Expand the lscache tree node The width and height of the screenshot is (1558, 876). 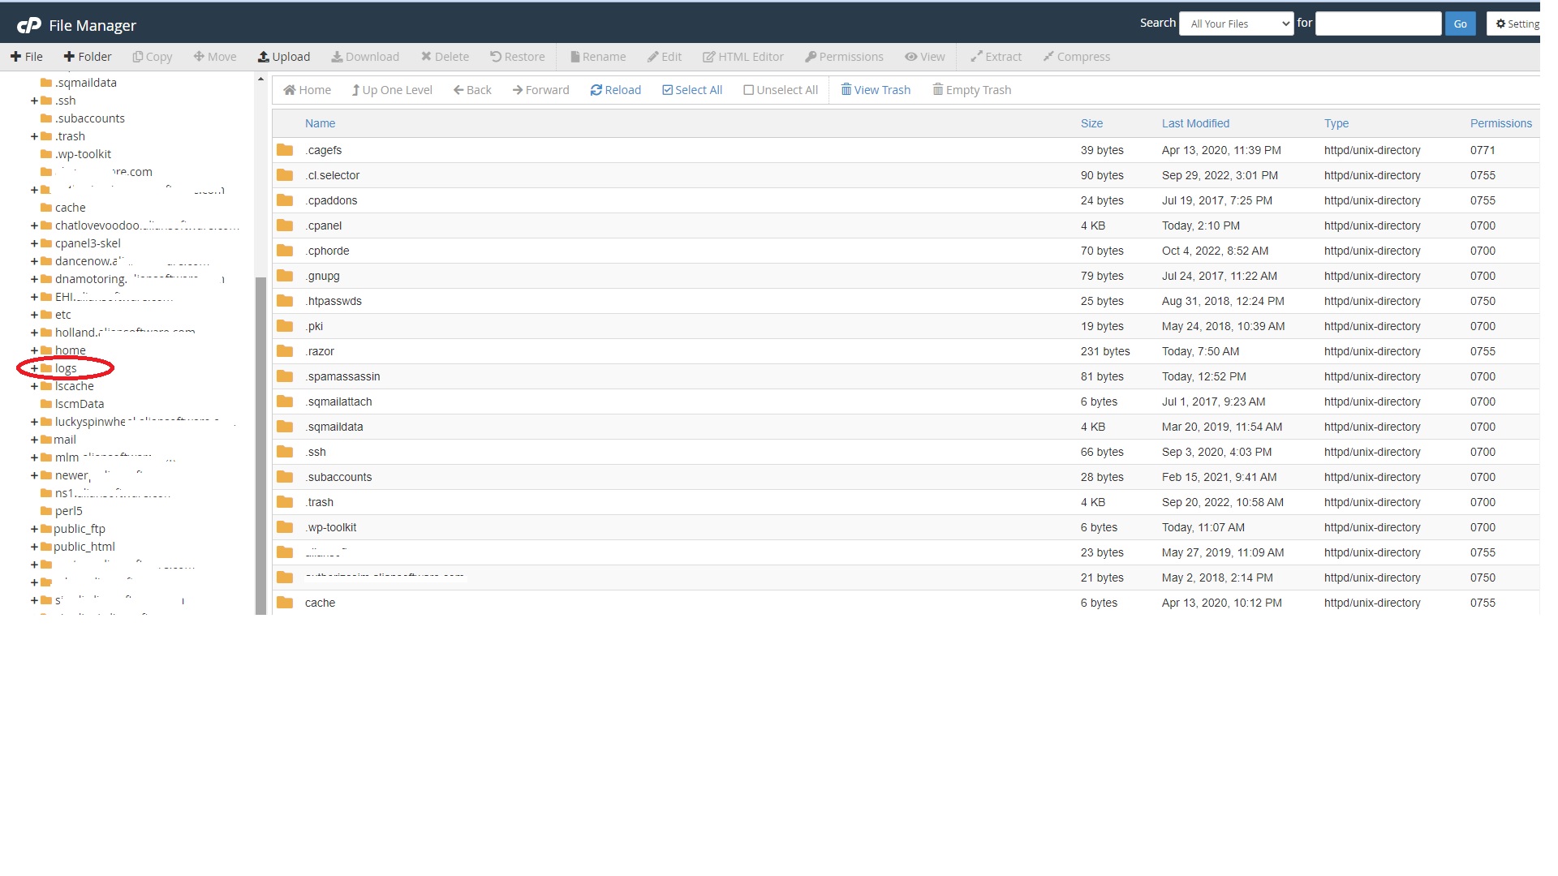coord(34,386)
